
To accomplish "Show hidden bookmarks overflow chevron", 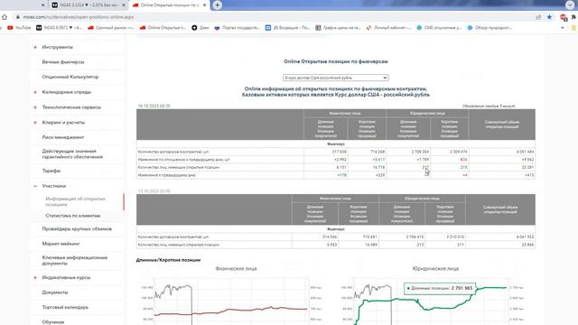I will tap(563, 28).
